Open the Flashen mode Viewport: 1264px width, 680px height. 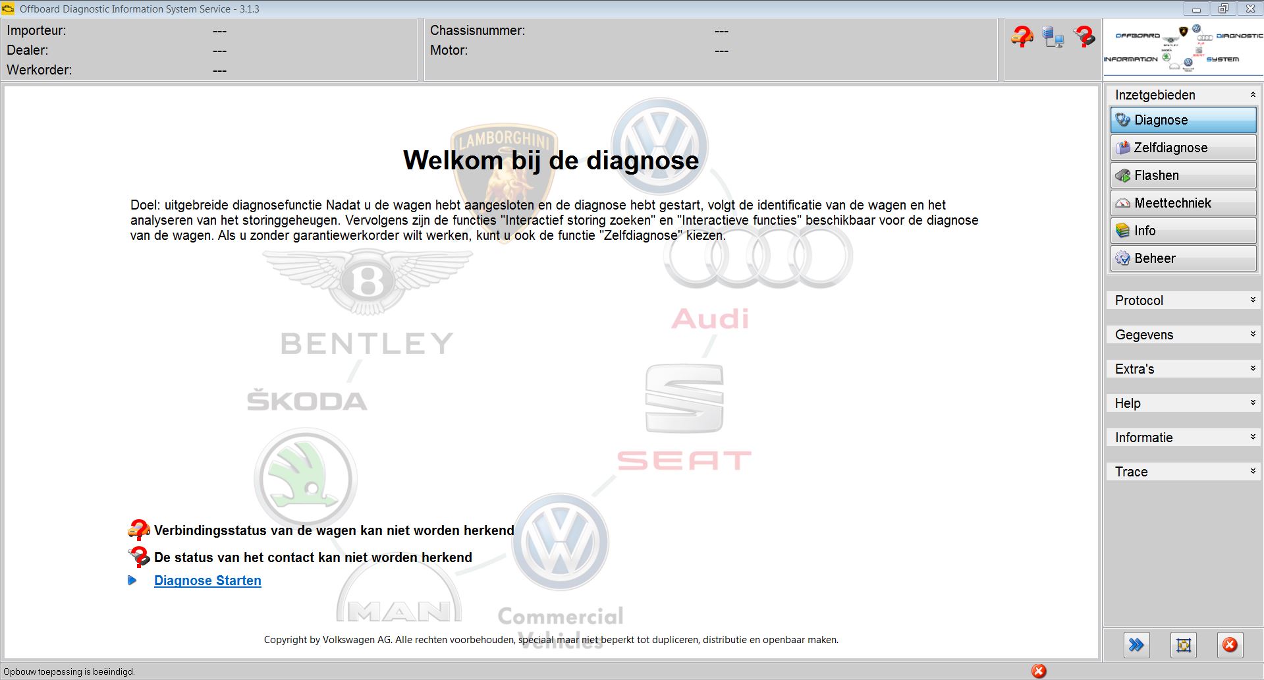pyautogui.click(x=1183, y=175)
